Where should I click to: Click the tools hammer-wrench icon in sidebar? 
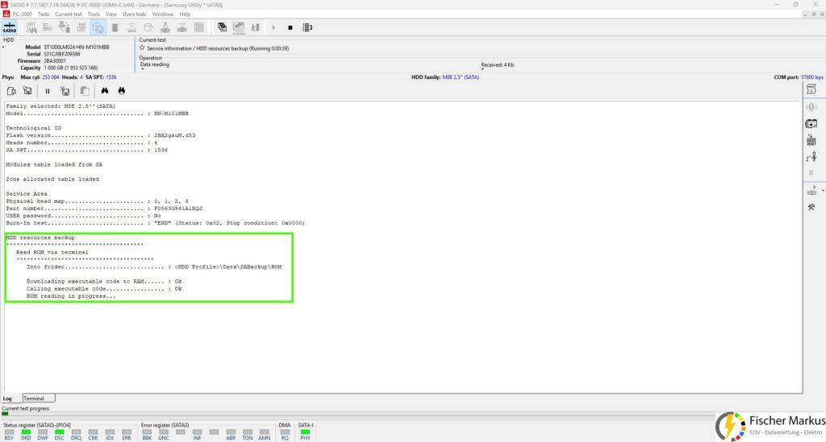pos(811,208)
